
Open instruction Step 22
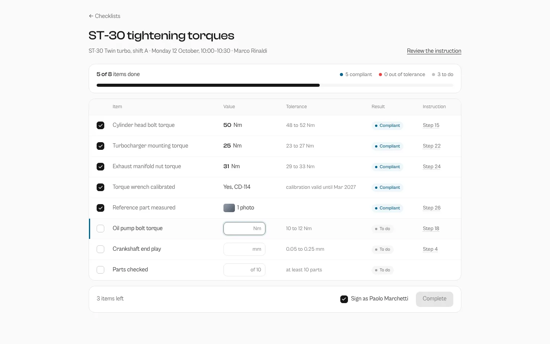(432, 146)
